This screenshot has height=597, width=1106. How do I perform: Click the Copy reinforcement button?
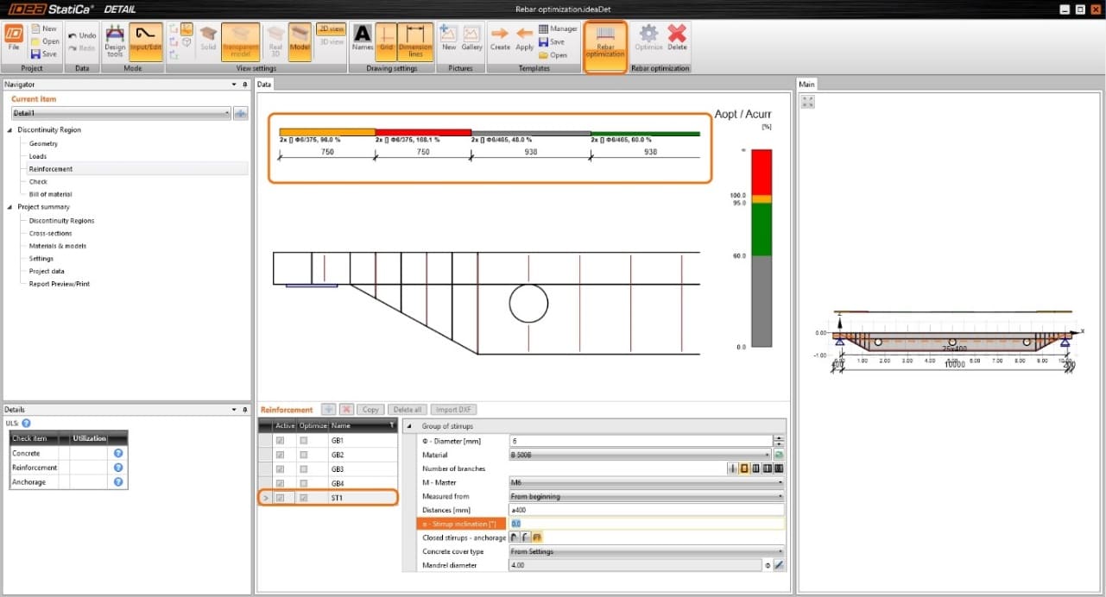click(370, 409)
